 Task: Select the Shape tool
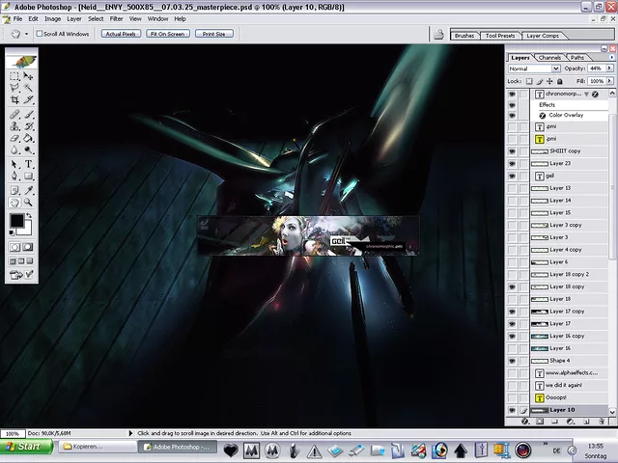28,176
